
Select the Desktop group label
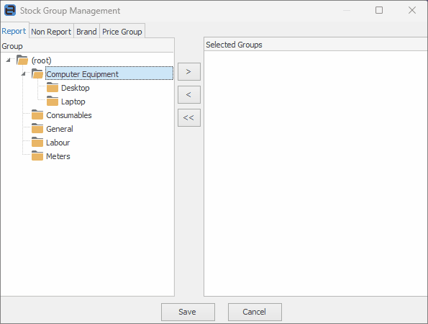pyautogui.click(x=76, y=88)
